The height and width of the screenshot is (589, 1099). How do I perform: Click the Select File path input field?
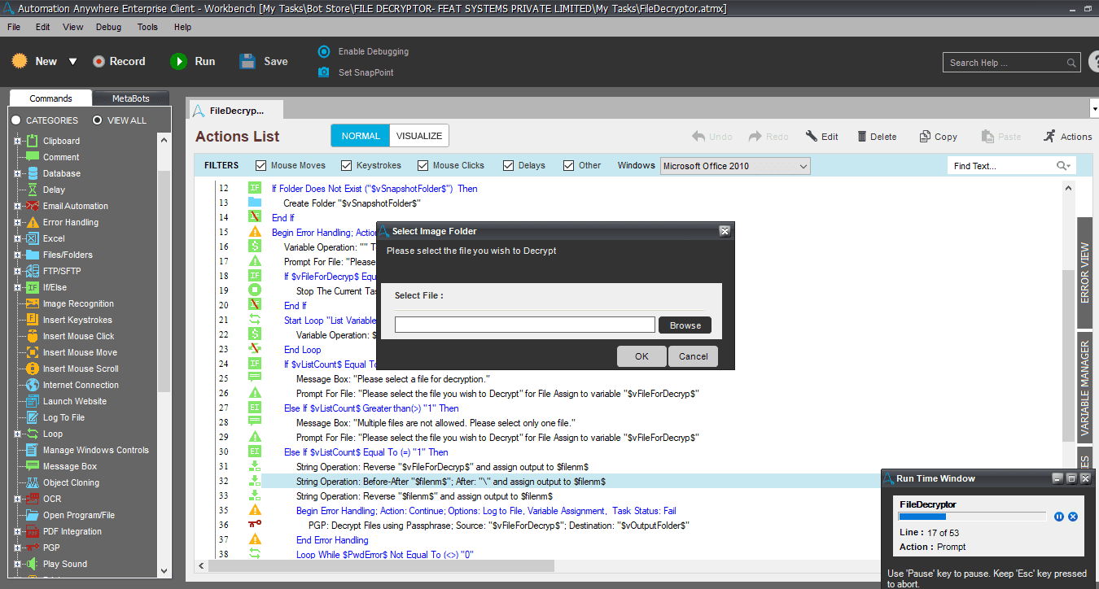coord(524,325)
